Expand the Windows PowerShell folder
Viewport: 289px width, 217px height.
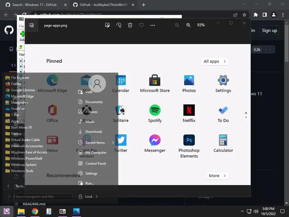pos(24,159)
